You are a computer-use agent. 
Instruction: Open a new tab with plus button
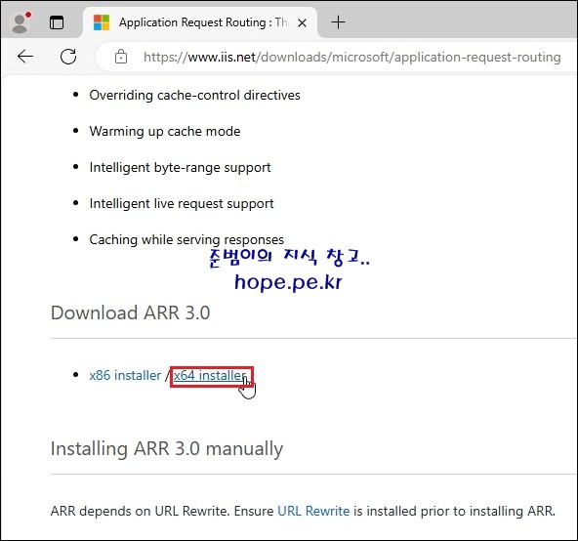tap(338, 22)
